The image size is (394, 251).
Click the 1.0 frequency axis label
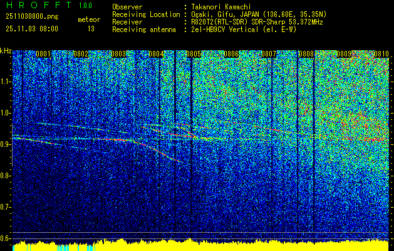pos(5,113)
